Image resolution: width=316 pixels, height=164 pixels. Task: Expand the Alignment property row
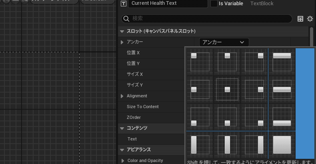click(122, 96)
